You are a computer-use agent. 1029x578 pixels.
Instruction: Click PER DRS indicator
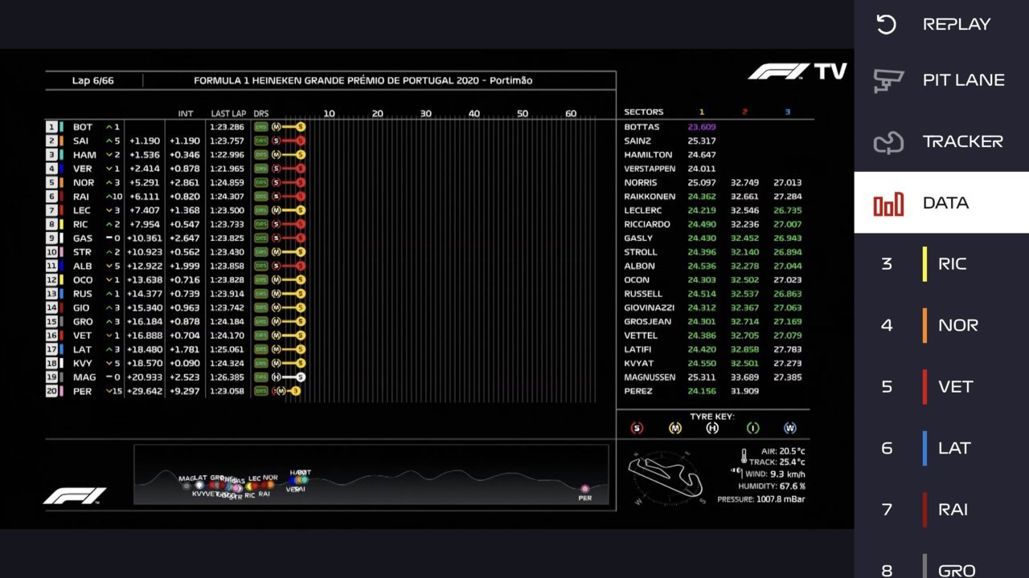(260, 391)
